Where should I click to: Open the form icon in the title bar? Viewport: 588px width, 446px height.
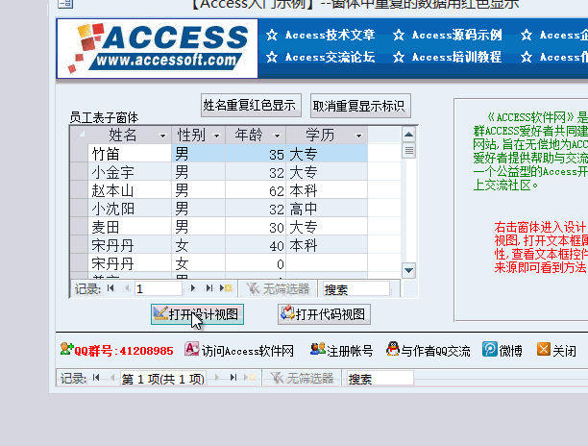coord(65,4)
